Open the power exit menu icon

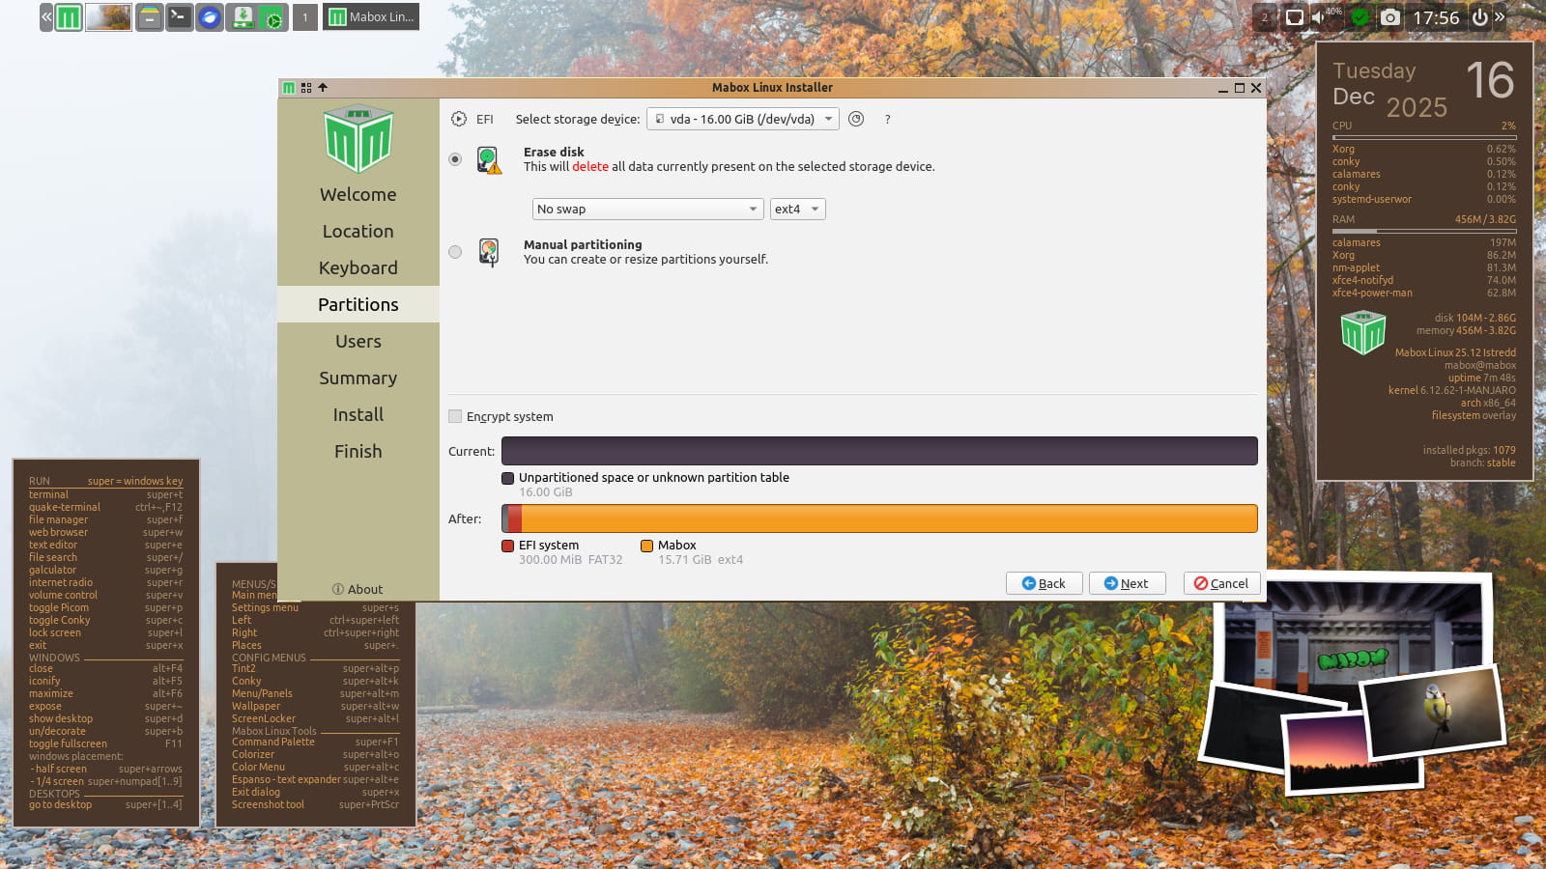(1479, 17)
